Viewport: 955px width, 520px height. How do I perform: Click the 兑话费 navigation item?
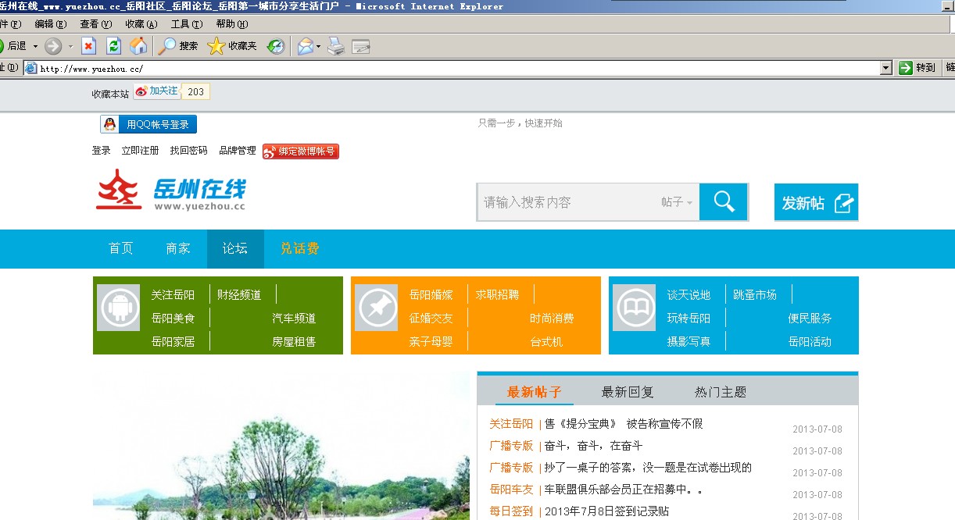(300, 248)
